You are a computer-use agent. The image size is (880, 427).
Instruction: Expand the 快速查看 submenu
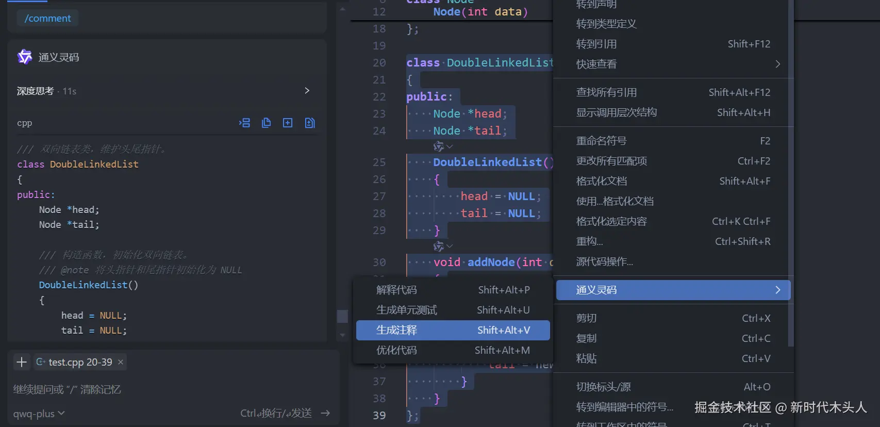[x=673, y=64]
